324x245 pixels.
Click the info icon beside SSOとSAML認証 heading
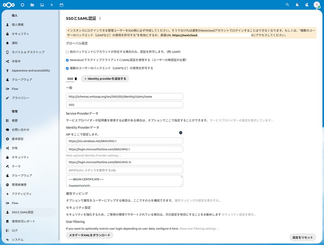100,18
